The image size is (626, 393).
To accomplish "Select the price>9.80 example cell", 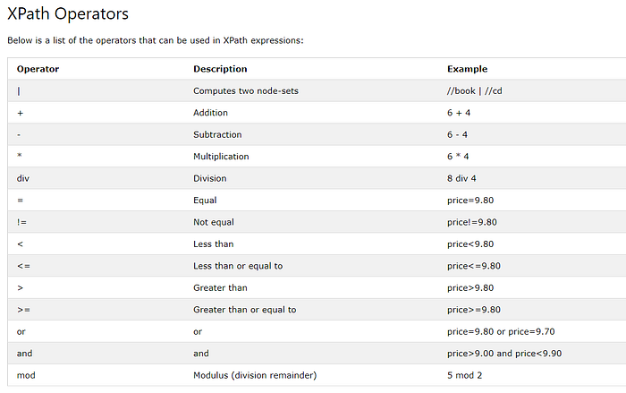I will [x=470, y=288].
